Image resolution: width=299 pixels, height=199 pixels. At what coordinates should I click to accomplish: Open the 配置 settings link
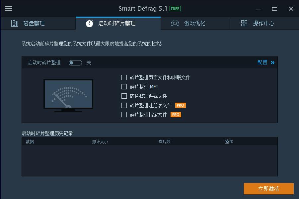[x=262, y=62]
